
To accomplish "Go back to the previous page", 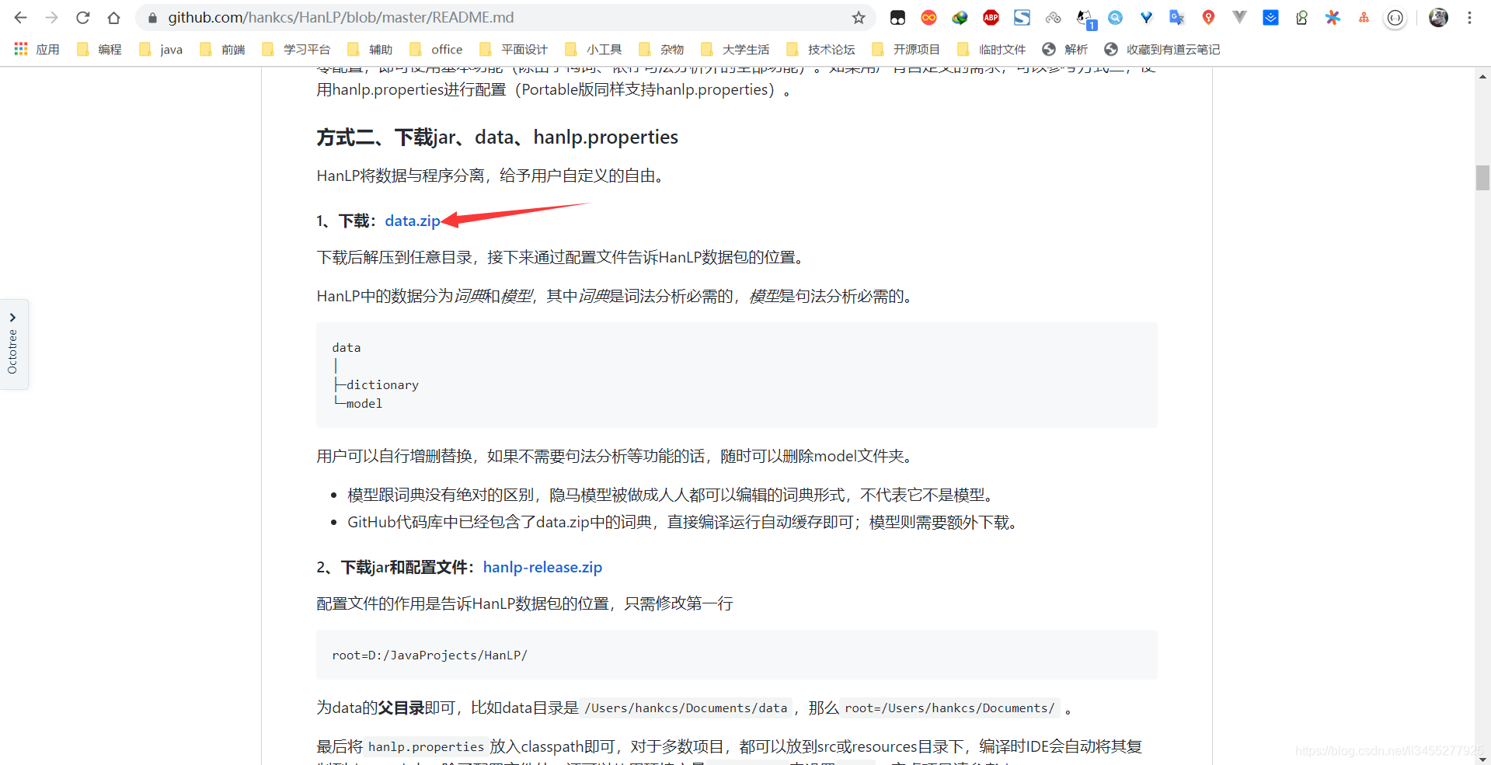I will click(x=21, y=17).
